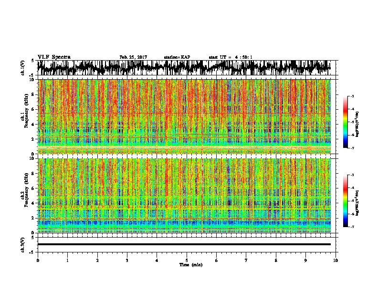This screenshot has width=378, height=292.
Task: Click time-axis tick label "10"
Action: pos(336,261)
